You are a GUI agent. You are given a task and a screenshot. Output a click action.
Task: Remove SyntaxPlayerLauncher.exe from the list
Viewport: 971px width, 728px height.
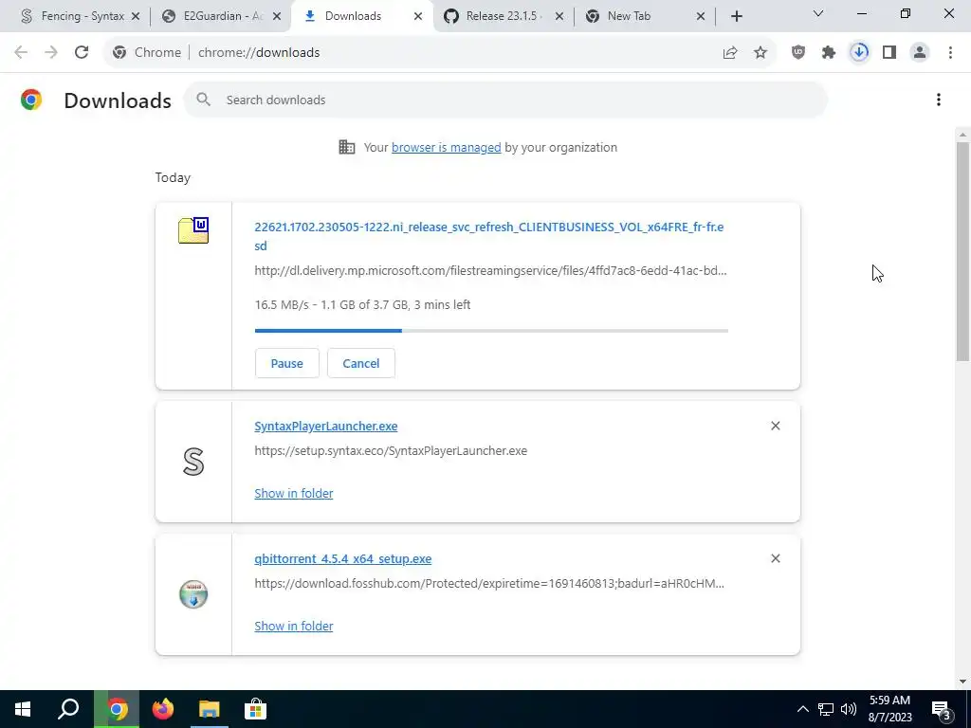tap(775, 426)
